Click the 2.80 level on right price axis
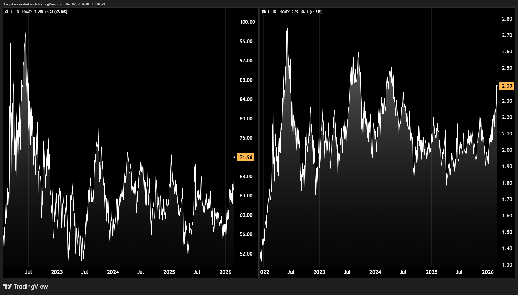518x295 pixels. pos(507,19)
